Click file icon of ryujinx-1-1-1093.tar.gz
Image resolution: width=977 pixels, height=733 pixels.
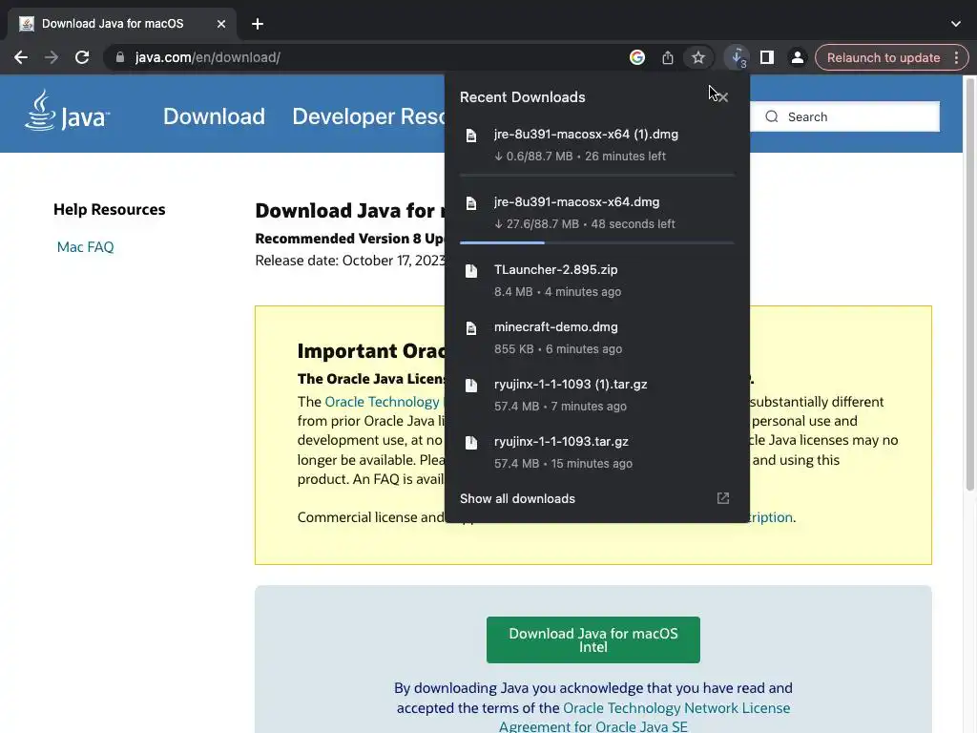click(471, 443)
